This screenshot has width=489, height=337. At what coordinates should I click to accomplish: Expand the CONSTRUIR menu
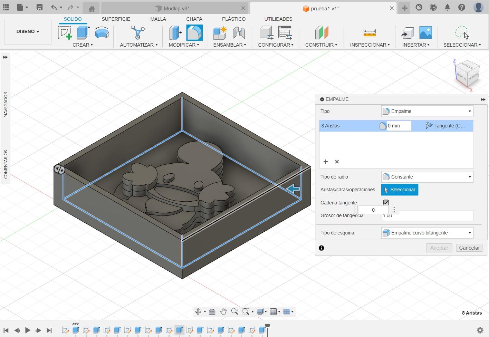tap(321, 45)
